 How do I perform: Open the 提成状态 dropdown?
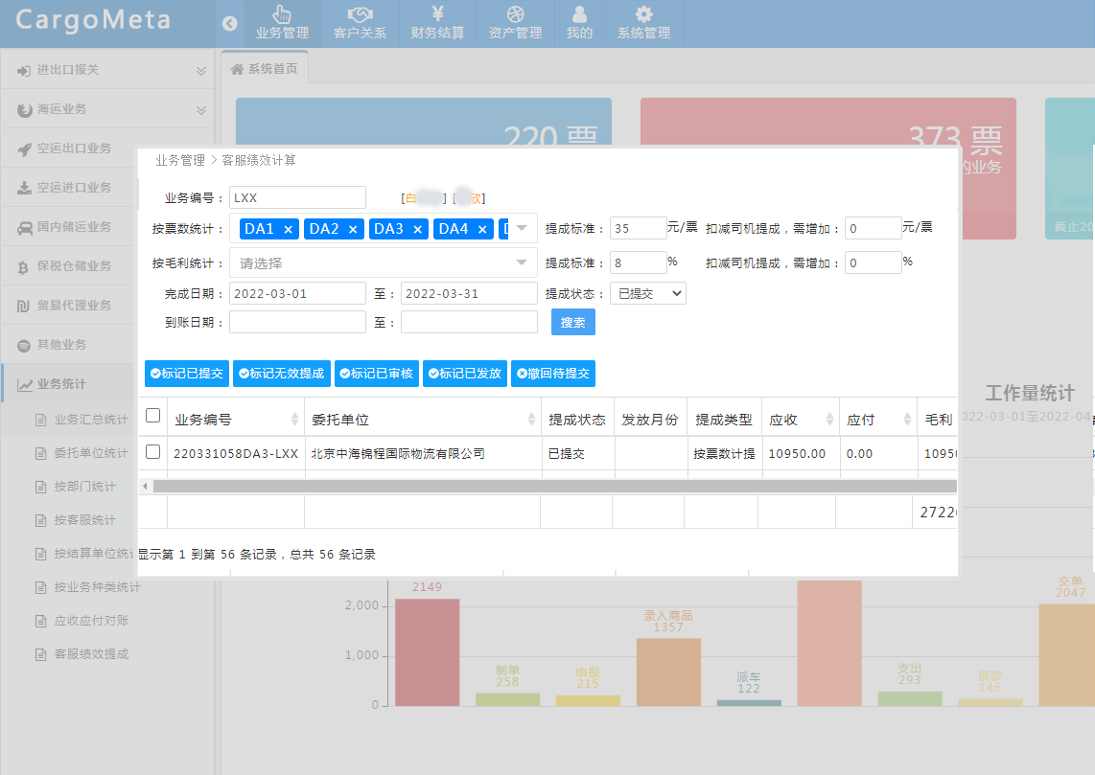[x=647, y=294]
